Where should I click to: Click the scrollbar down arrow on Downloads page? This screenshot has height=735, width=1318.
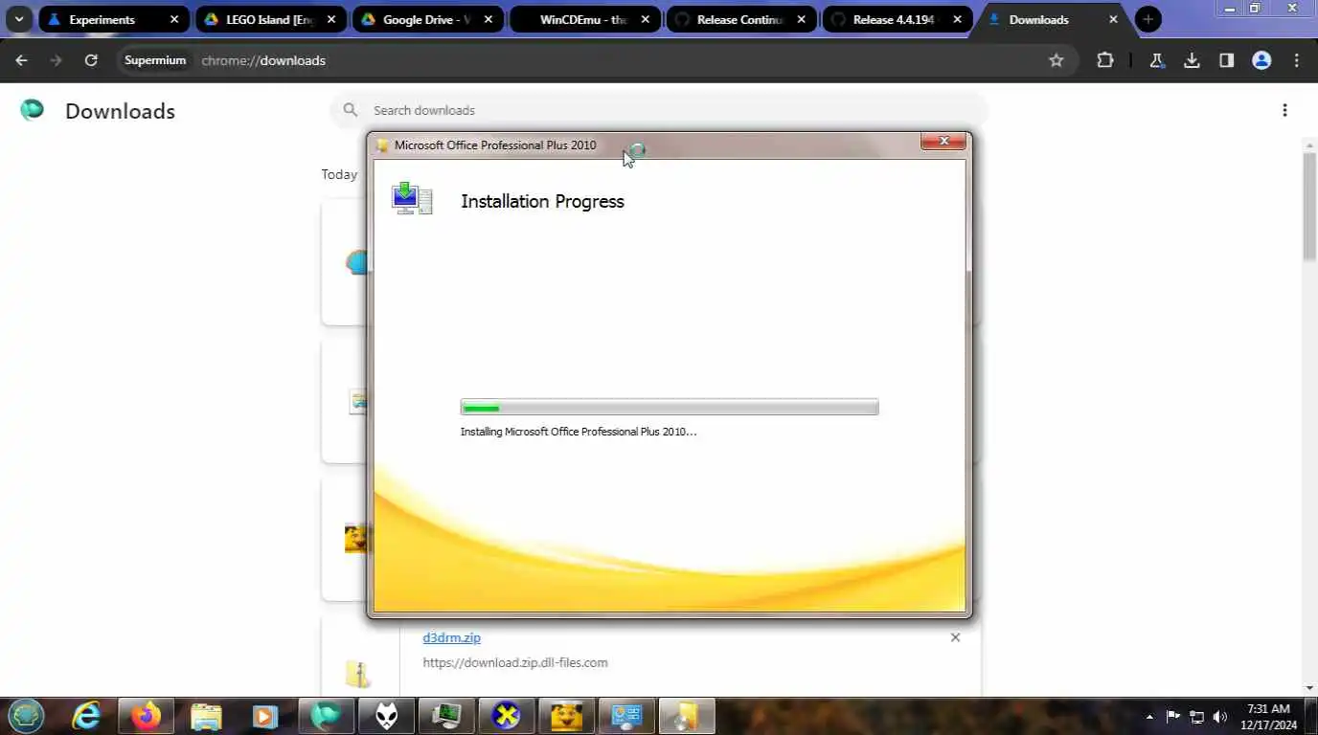tap(1309, 688)
